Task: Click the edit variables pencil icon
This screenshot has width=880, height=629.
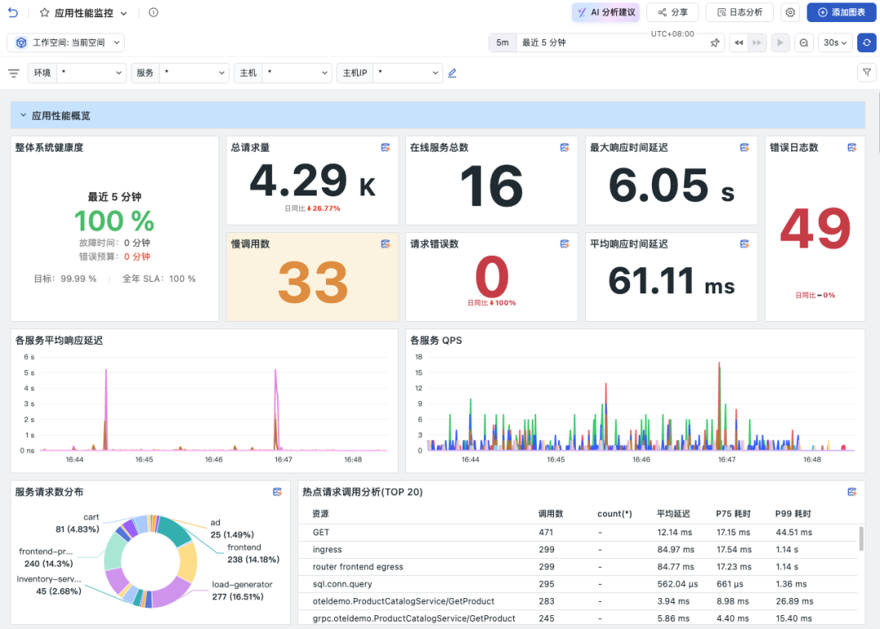Action: (x=452, y=73)
